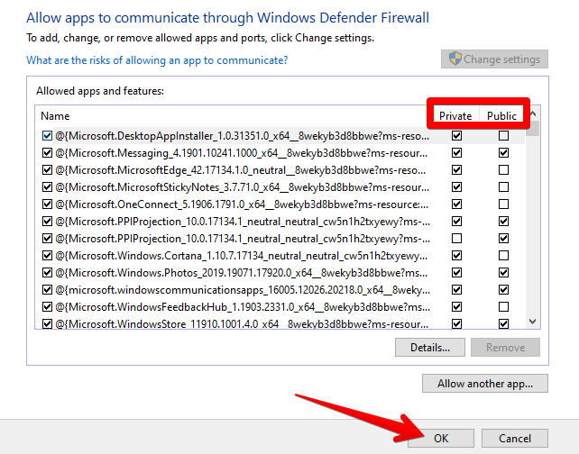Select the Microsoft.DesktopAppInstaller_1.0.31351.0 entry name
This screenshot has width=579, height=454.
point(243,136)
